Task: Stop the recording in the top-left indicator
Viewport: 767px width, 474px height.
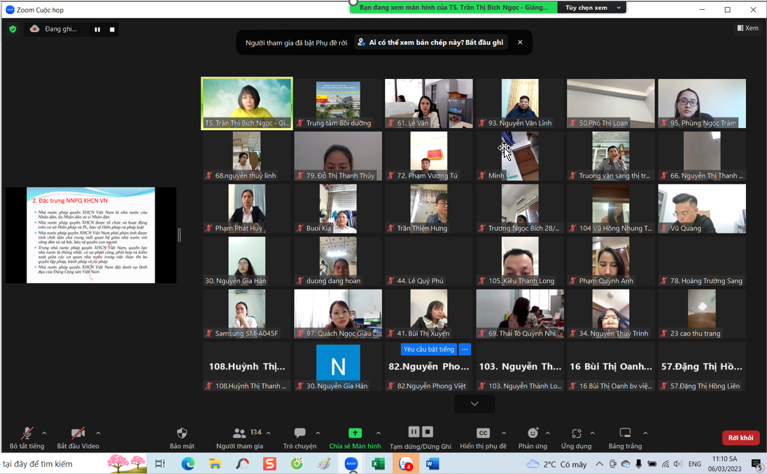Action: (x=112, y=29)
